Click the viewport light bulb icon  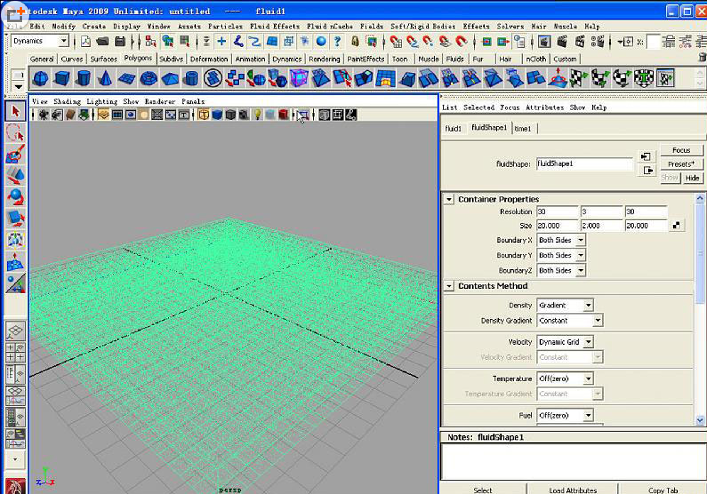click(257, 115)
